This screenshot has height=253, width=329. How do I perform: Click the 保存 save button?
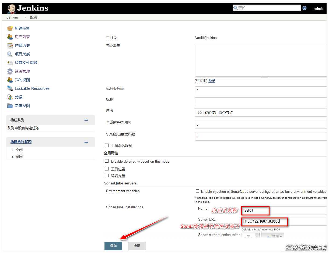pyautogui.click(x=113, y=246)
